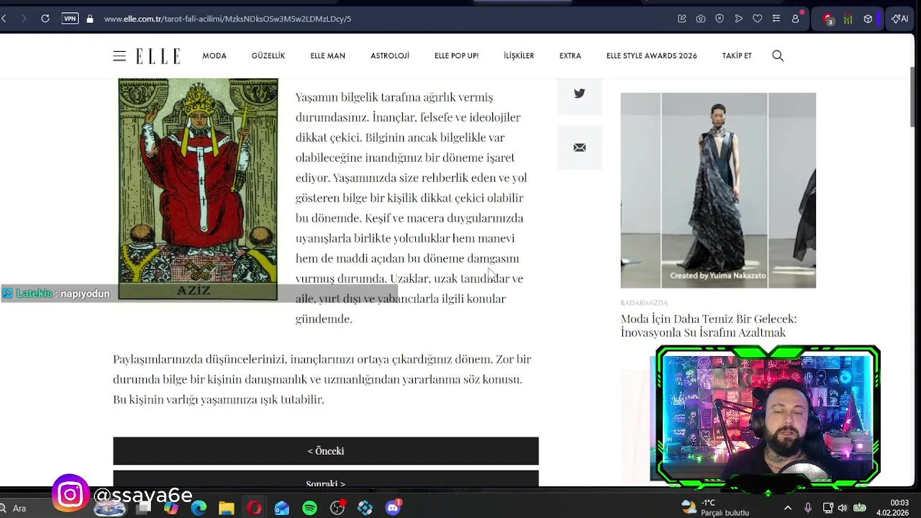
Task: Open the İLİŞKİLER menu item
Action: point(519,55)
